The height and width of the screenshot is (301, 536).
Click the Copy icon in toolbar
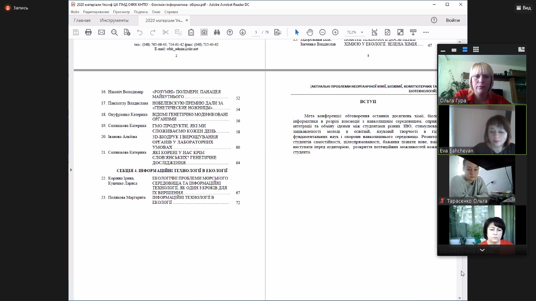(x=178, y=32)
